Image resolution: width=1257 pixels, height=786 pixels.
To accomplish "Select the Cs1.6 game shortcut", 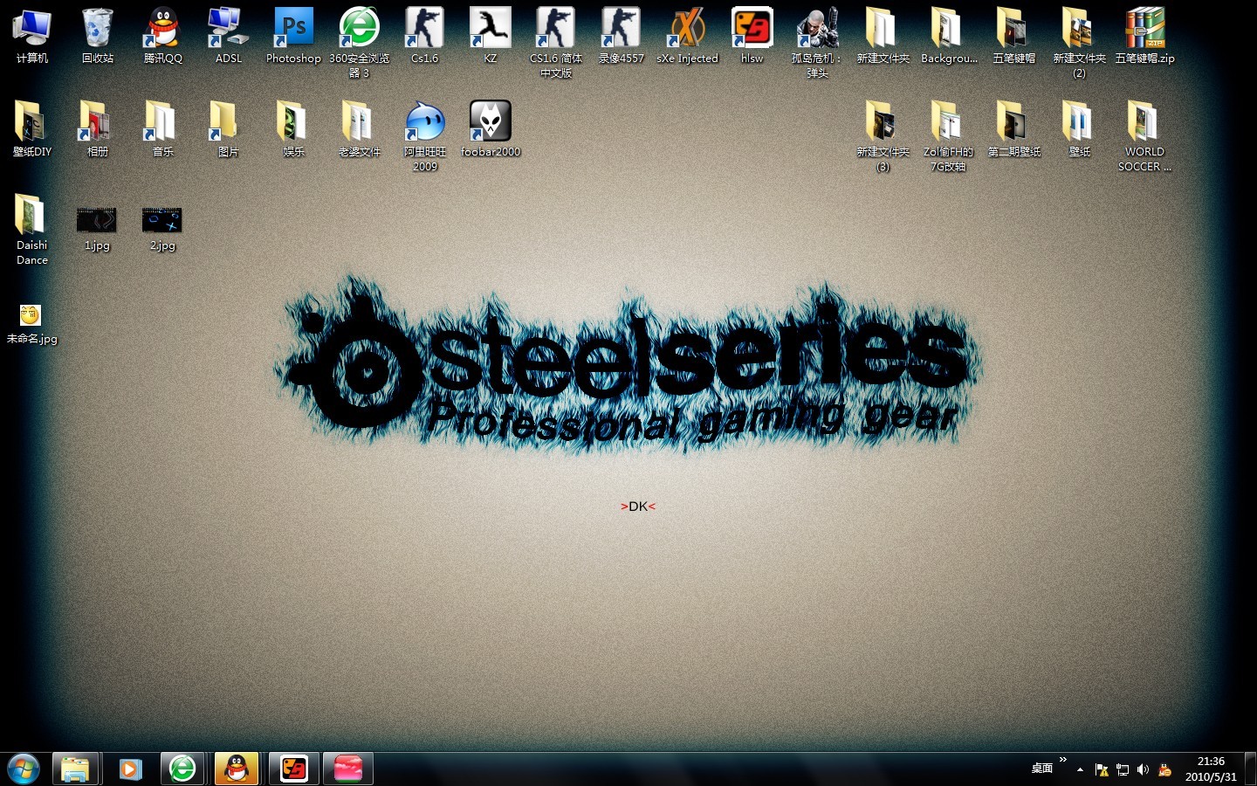I will (x=425, y=37).
